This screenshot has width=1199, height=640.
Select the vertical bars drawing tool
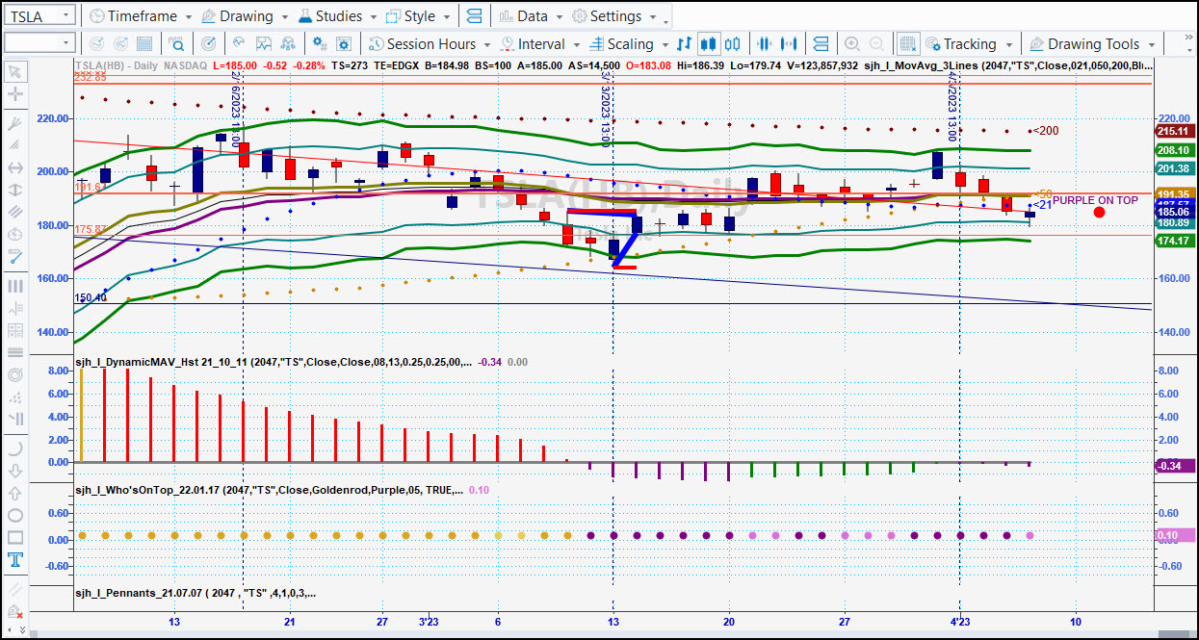pos(15,286)
